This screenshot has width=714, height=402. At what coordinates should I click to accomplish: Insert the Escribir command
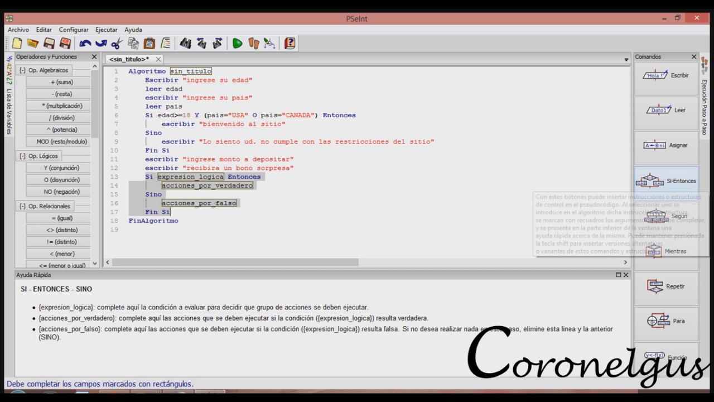pos(666,75)
